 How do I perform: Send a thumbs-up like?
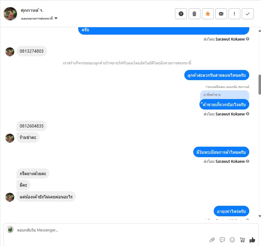(x=252, y=240)
